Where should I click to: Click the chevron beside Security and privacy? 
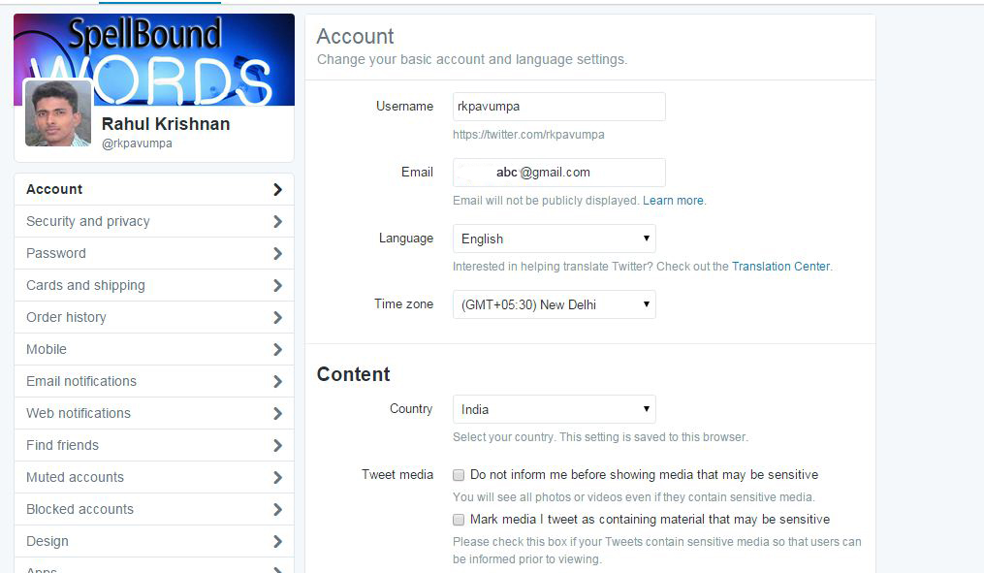tap(277, 222)
